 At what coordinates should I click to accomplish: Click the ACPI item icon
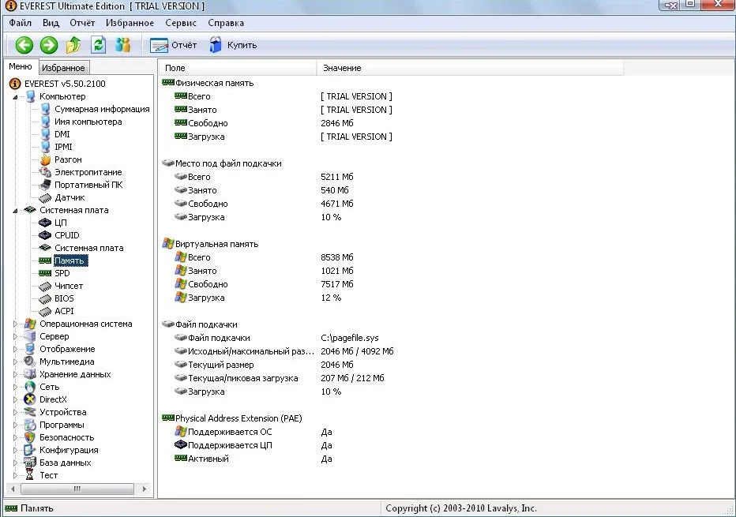(x=45, y=312)
